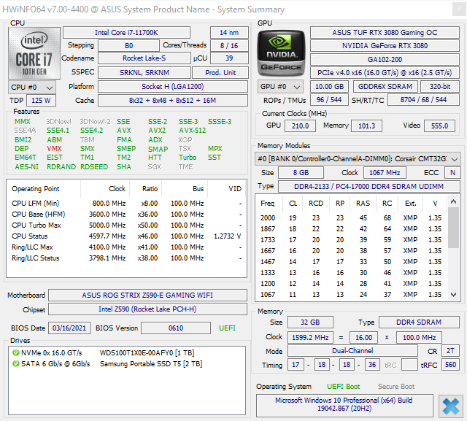Click the green UEFI Boot label
This screenshot has height=421, width=467.
[x=343, y=387]
